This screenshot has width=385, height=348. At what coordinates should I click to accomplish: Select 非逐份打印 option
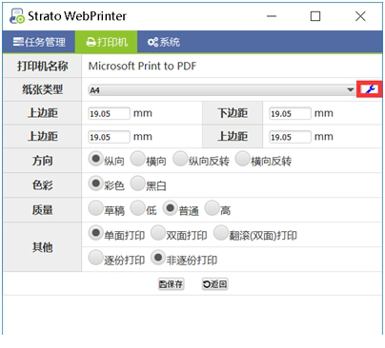(x=158, y=258)
